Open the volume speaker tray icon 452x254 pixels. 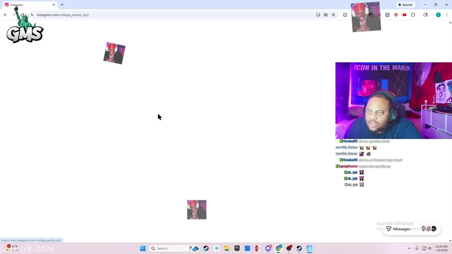point(430,248)
